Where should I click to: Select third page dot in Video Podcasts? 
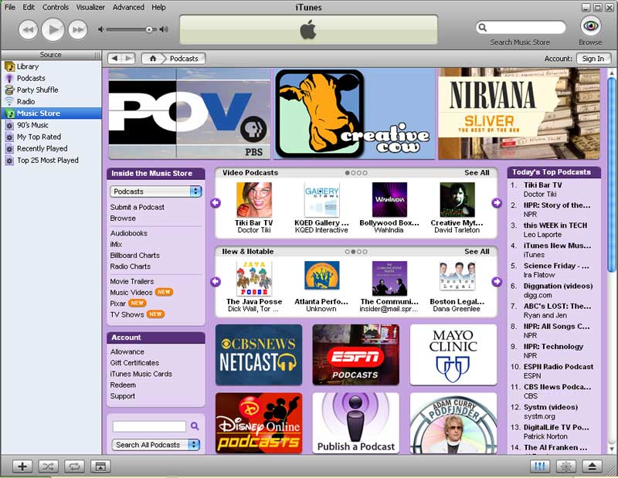[x=359, y=173]
